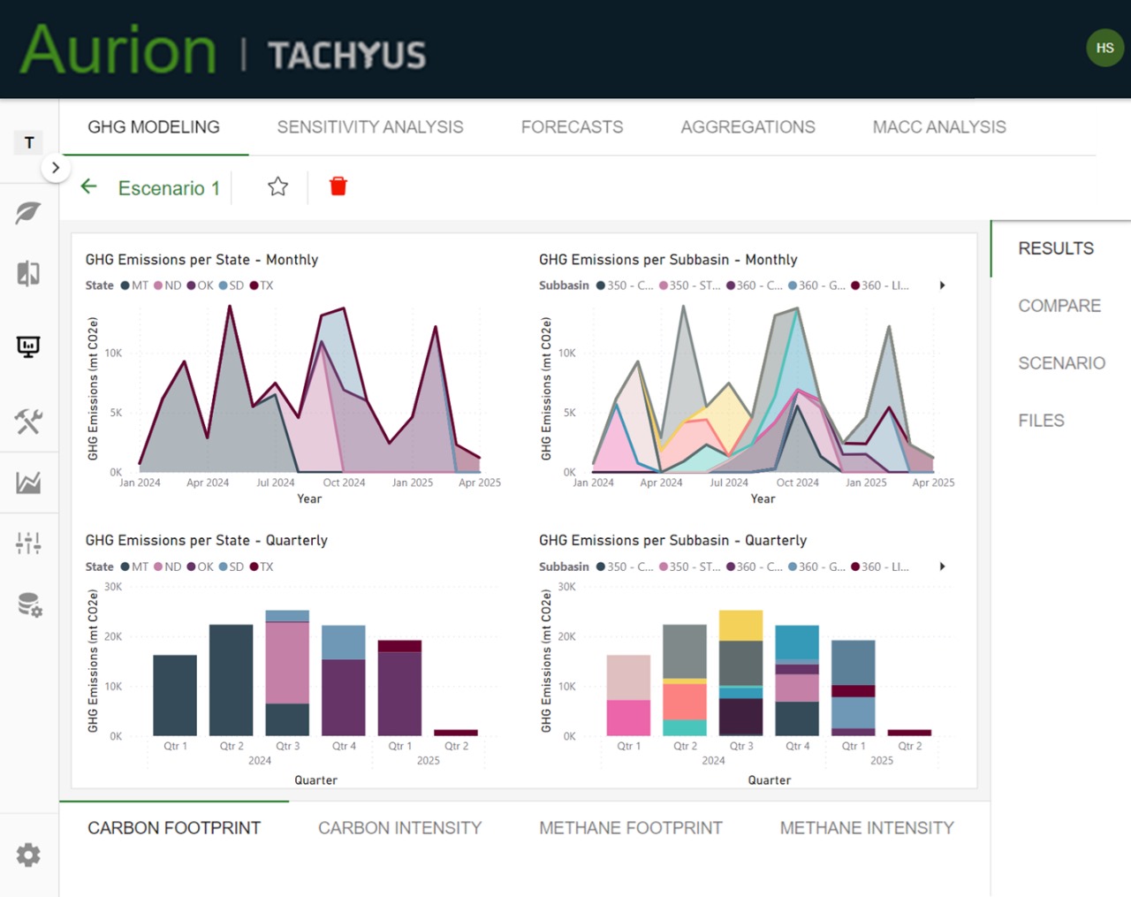The height and width of the screenshot is (897, 1131).
Task: Click the Aurion logo
Action: pos(118,49)
